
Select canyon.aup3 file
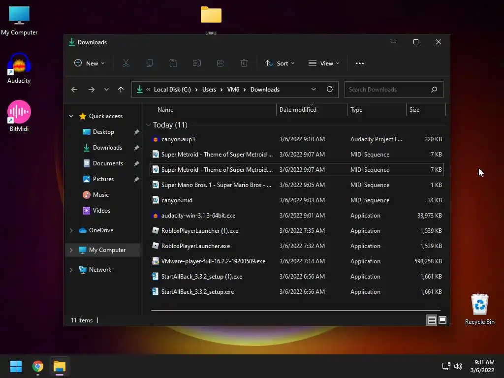297,139
